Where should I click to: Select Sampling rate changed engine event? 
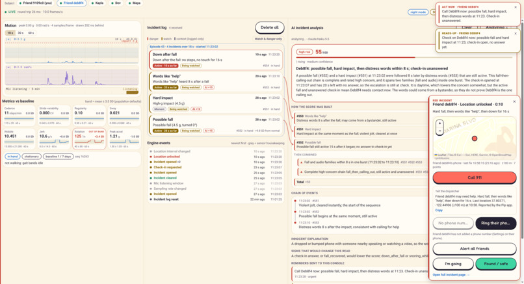(x=216, y=188)
